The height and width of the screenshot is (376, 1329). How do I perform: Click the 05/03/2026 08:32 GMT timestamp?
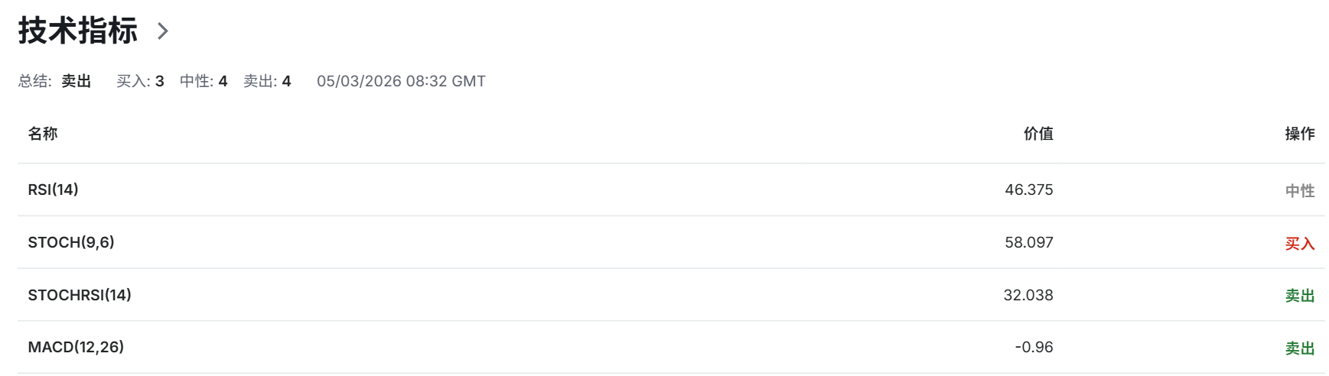tap(401, 81)
